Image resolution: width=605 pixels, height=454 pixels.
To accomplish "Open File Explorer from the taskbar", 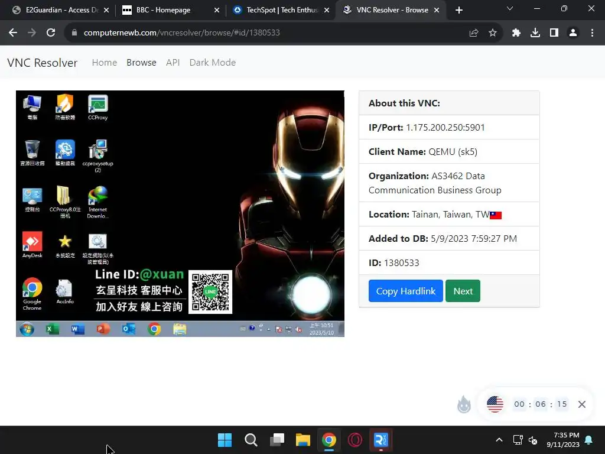I will (303, 440).
